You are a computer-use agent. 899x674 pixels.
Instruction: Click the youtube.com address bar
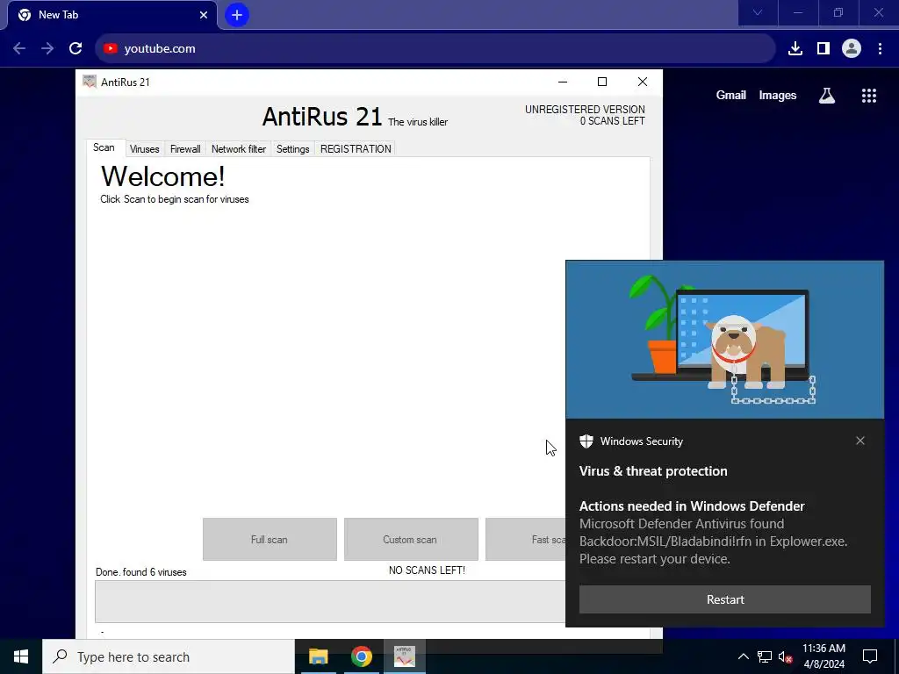click(x=435, y=49)
